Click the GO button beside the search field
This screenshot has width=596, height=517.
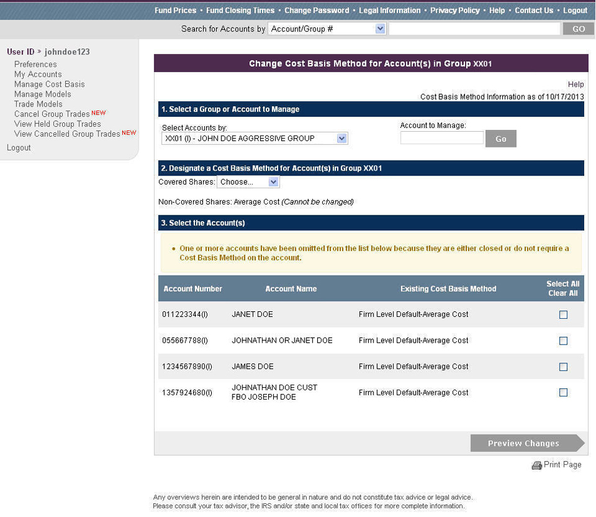(x=578, y=29)
